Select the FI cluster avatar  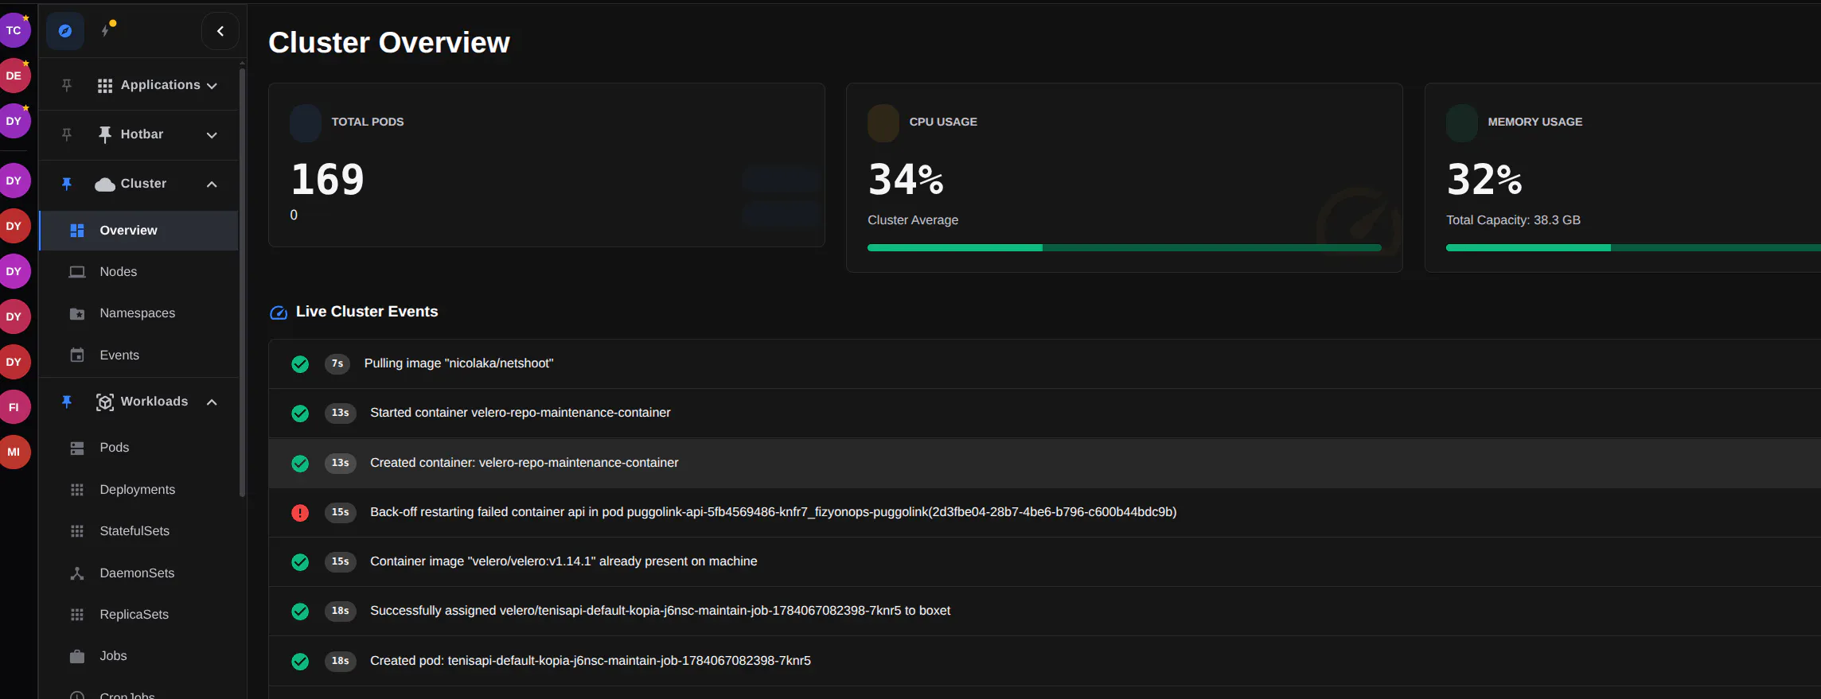pyautogui.click(x=14, y=407)
